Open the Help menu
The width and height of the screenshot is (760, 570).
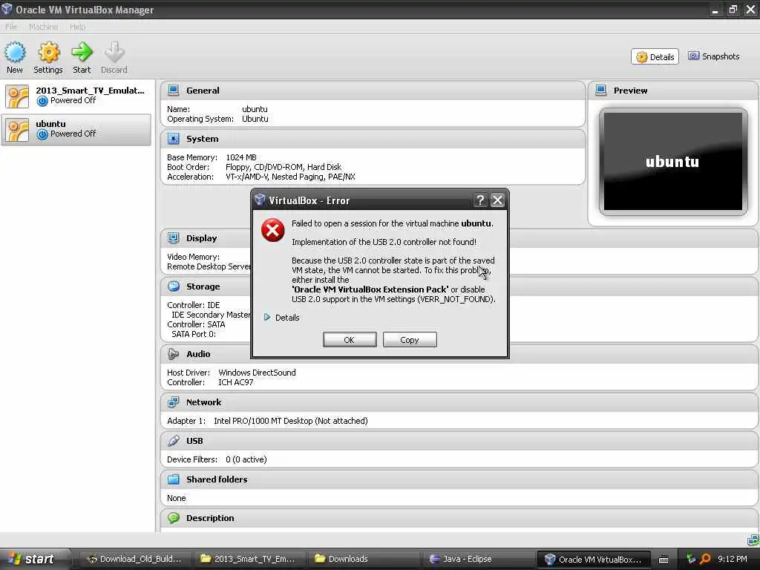click(77, 27)
